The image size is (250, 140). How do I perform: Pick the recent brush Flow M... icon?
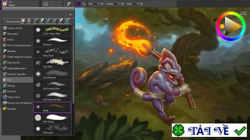point(48,21)
